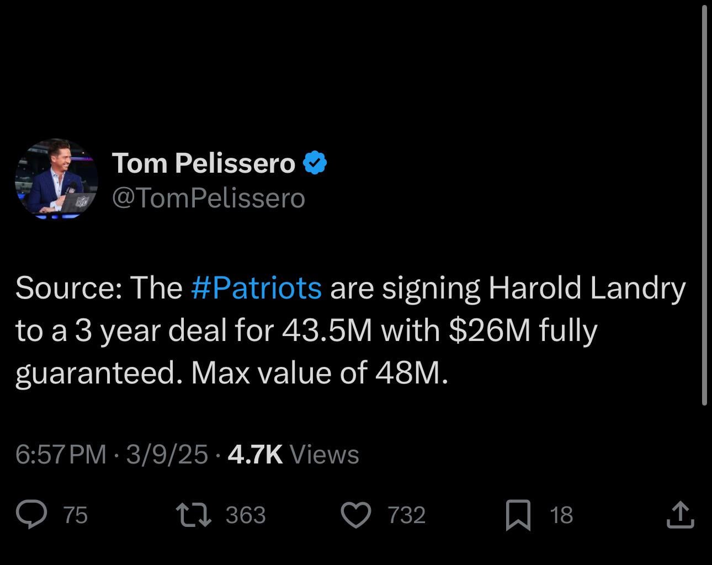View the 4.7K Views analytics
The width and height of the screenshot is (712, 565).
[291, 454]
